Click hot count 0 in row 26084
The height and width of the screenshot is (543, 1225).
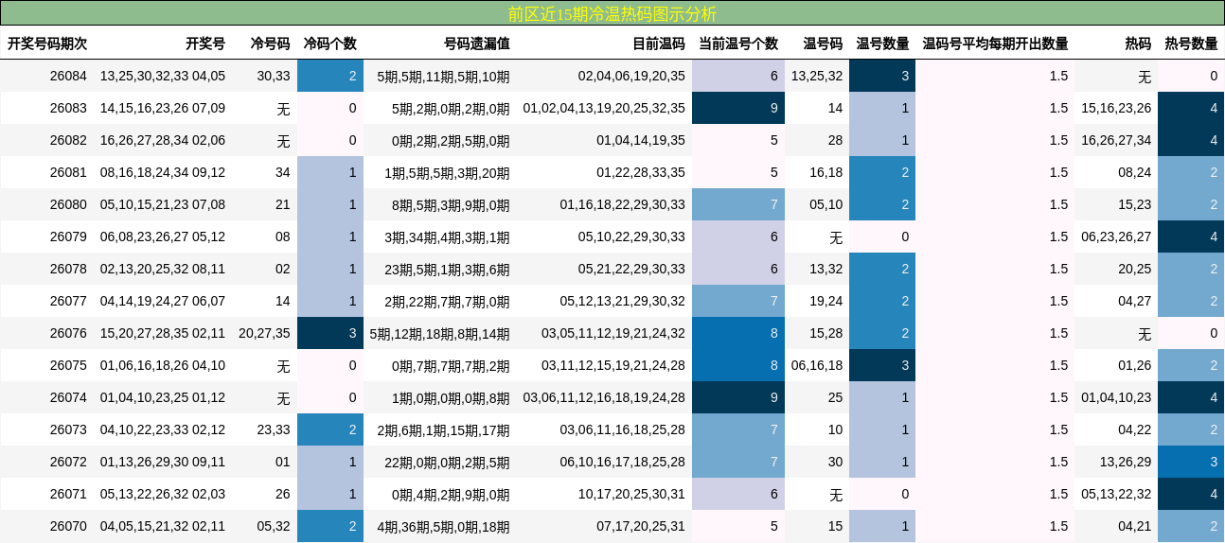[x=1191, y=76]
